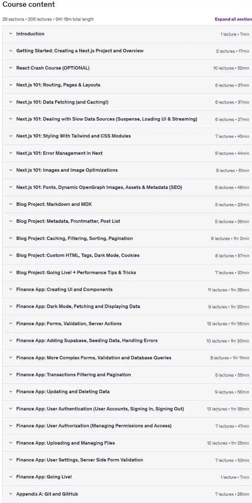Open the Data Fetching (and Caching!) section
Image resolution: width=252 pixels, height=503 pixels.
[62, 102]
